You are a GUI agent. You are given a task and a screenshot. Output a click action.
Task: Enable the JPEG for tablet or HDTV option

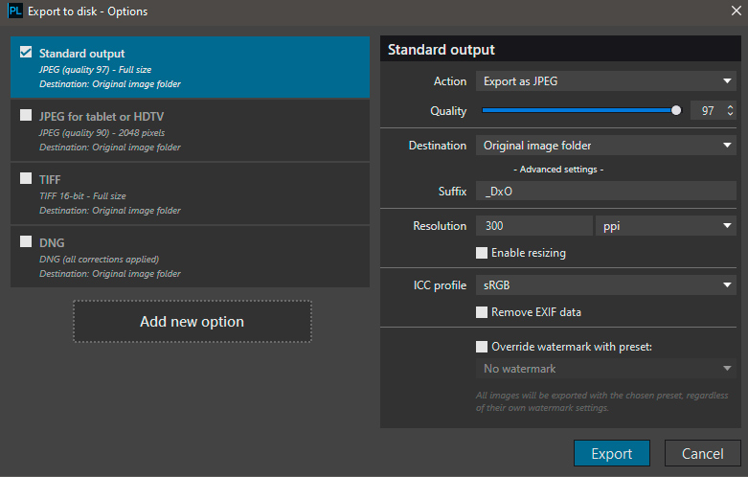(26, 116)
